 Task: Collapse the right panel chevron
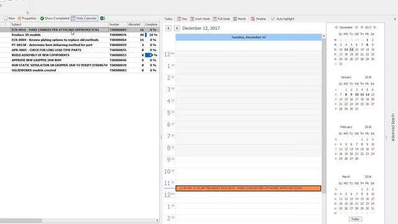(395, 19)
